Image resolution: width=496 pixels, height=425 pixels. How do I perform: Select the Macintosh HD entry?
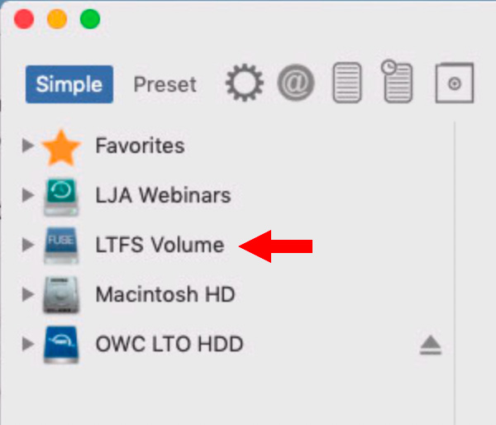(x=165, y=294)
